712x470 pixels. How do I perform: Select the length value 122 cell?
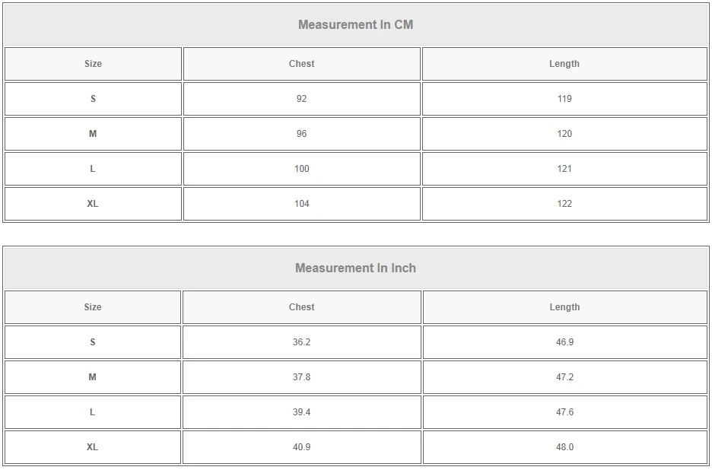[564, 204]
